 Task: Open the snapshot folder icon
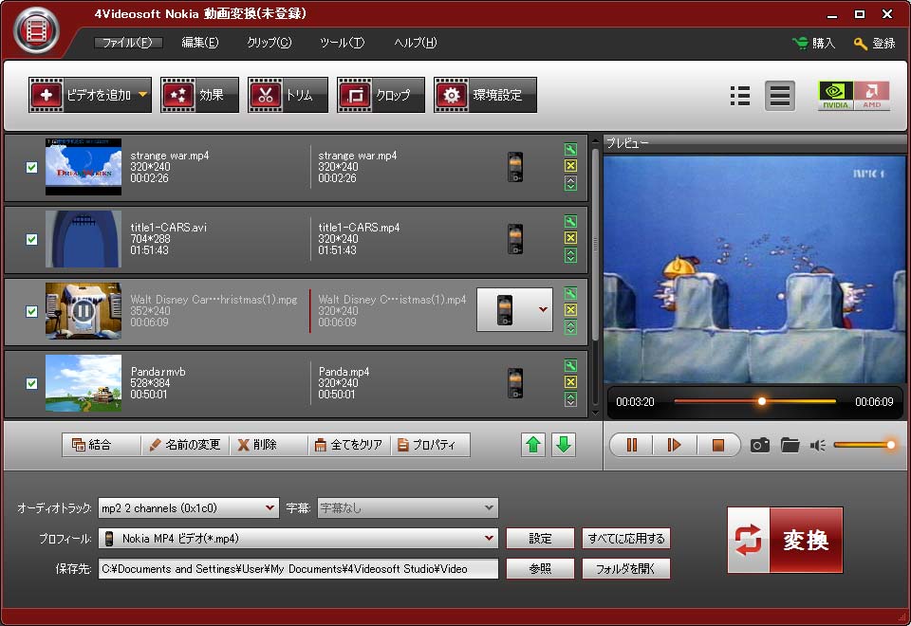[x=790, y=445]
